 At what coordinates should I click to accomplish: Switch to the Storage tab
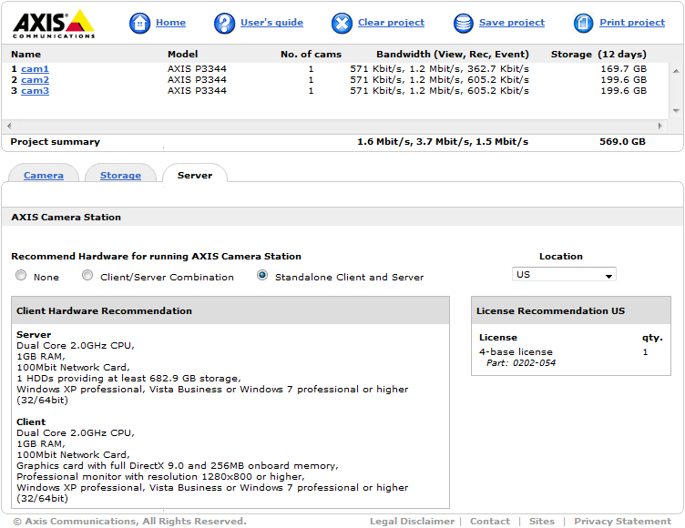coord(120,176)
